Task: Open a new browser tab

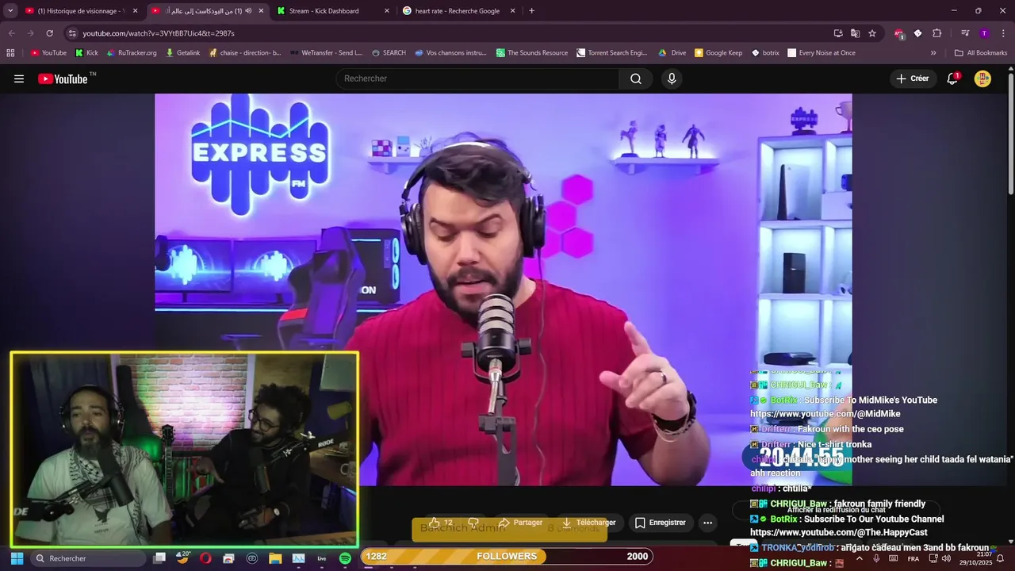Action: [531, 11]
